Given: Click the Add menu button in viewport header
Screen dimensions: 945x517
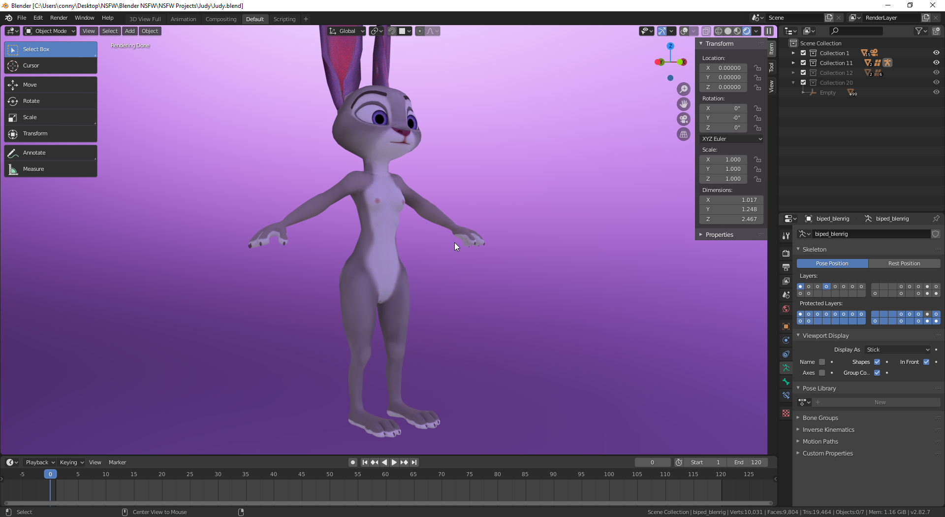Looking at the screenshot, I should 129,31.
